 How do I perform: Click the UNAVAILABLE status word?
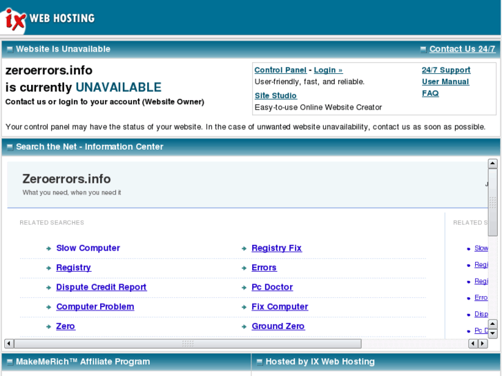119,87
